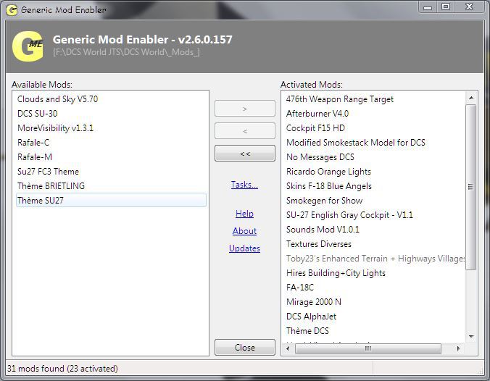The height and width of the screenshot is (381, 490).
Task: Click the horizontal scrollbar thumb
Action: [368, 348]
